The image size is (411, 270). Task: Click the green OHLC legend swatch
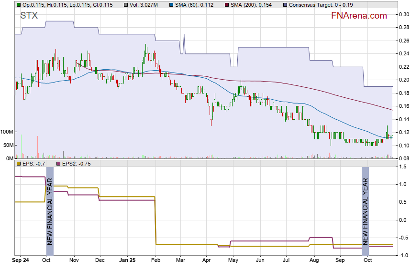coord(19,4)
